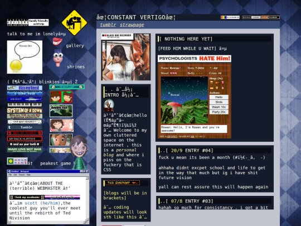The width and height of the screenshot is (301, 226).
Task: Click the question authority blinkie
Action: tap(25, 116)
